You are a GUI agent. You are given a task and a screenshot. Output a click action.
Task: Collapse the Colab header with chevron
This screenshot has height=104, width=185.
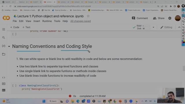pyautogui.click(x=179, y=27)
